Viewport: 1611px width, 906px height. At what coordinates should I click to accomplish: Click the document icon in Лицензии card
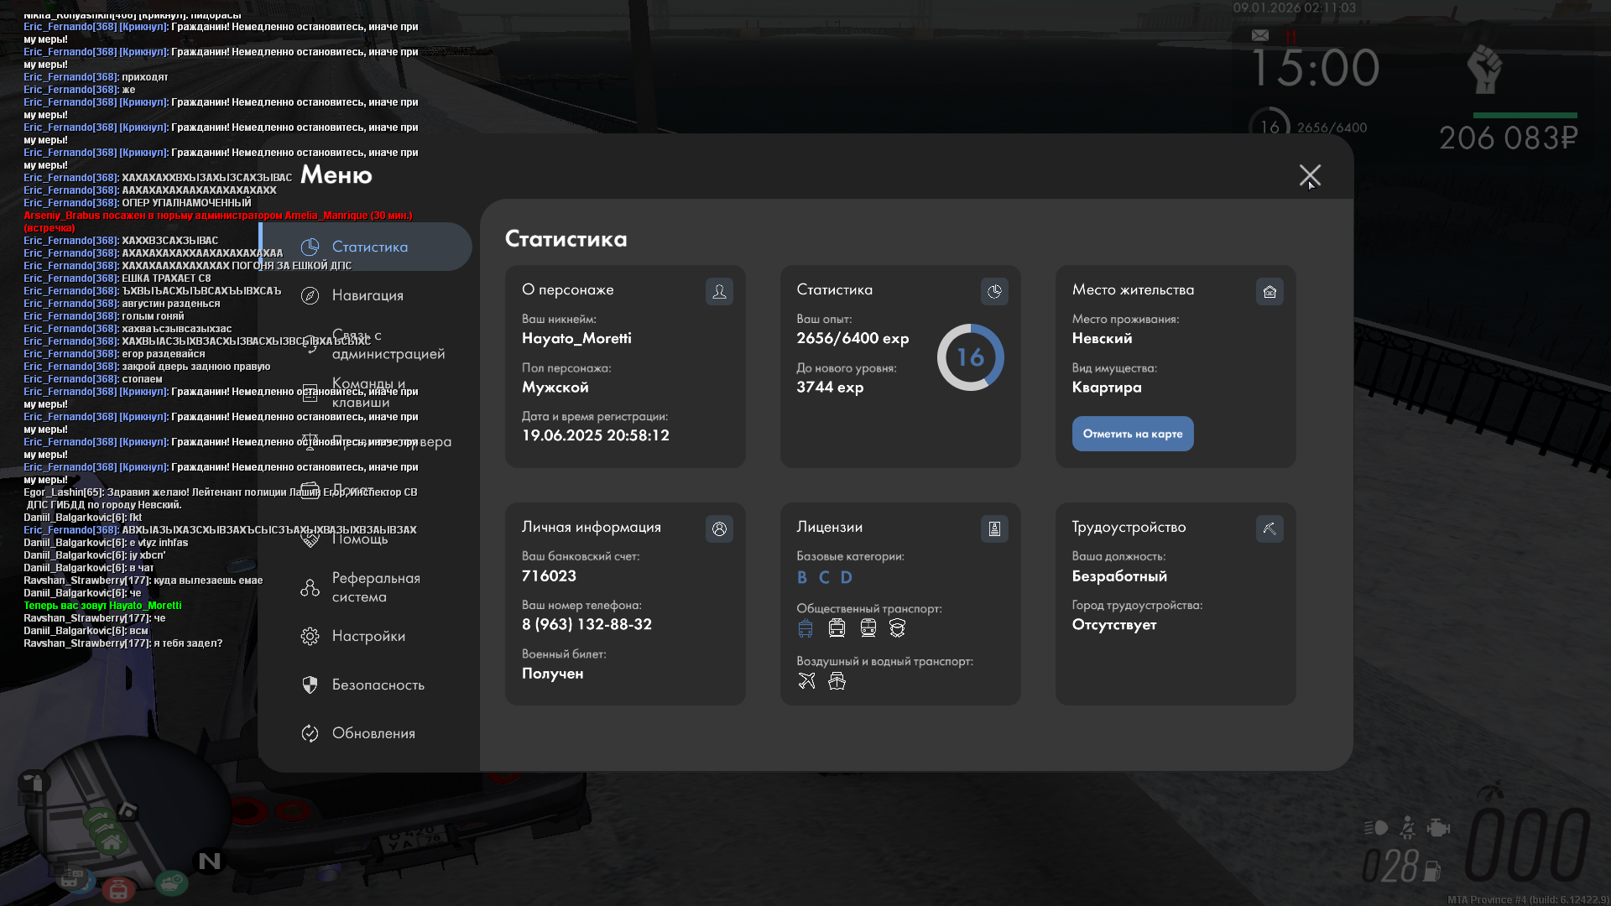tap(994, 529)
